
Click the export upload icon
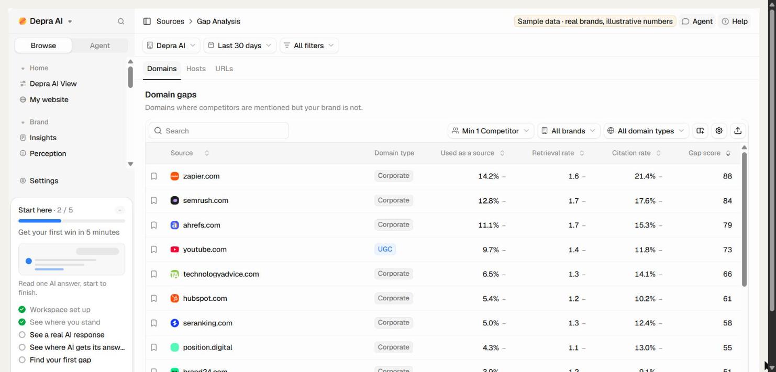tap(738, 131)
